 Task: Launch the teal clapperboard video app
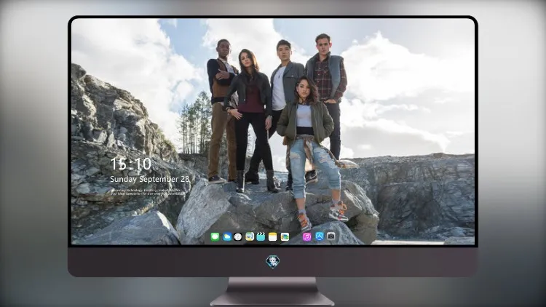261,237
